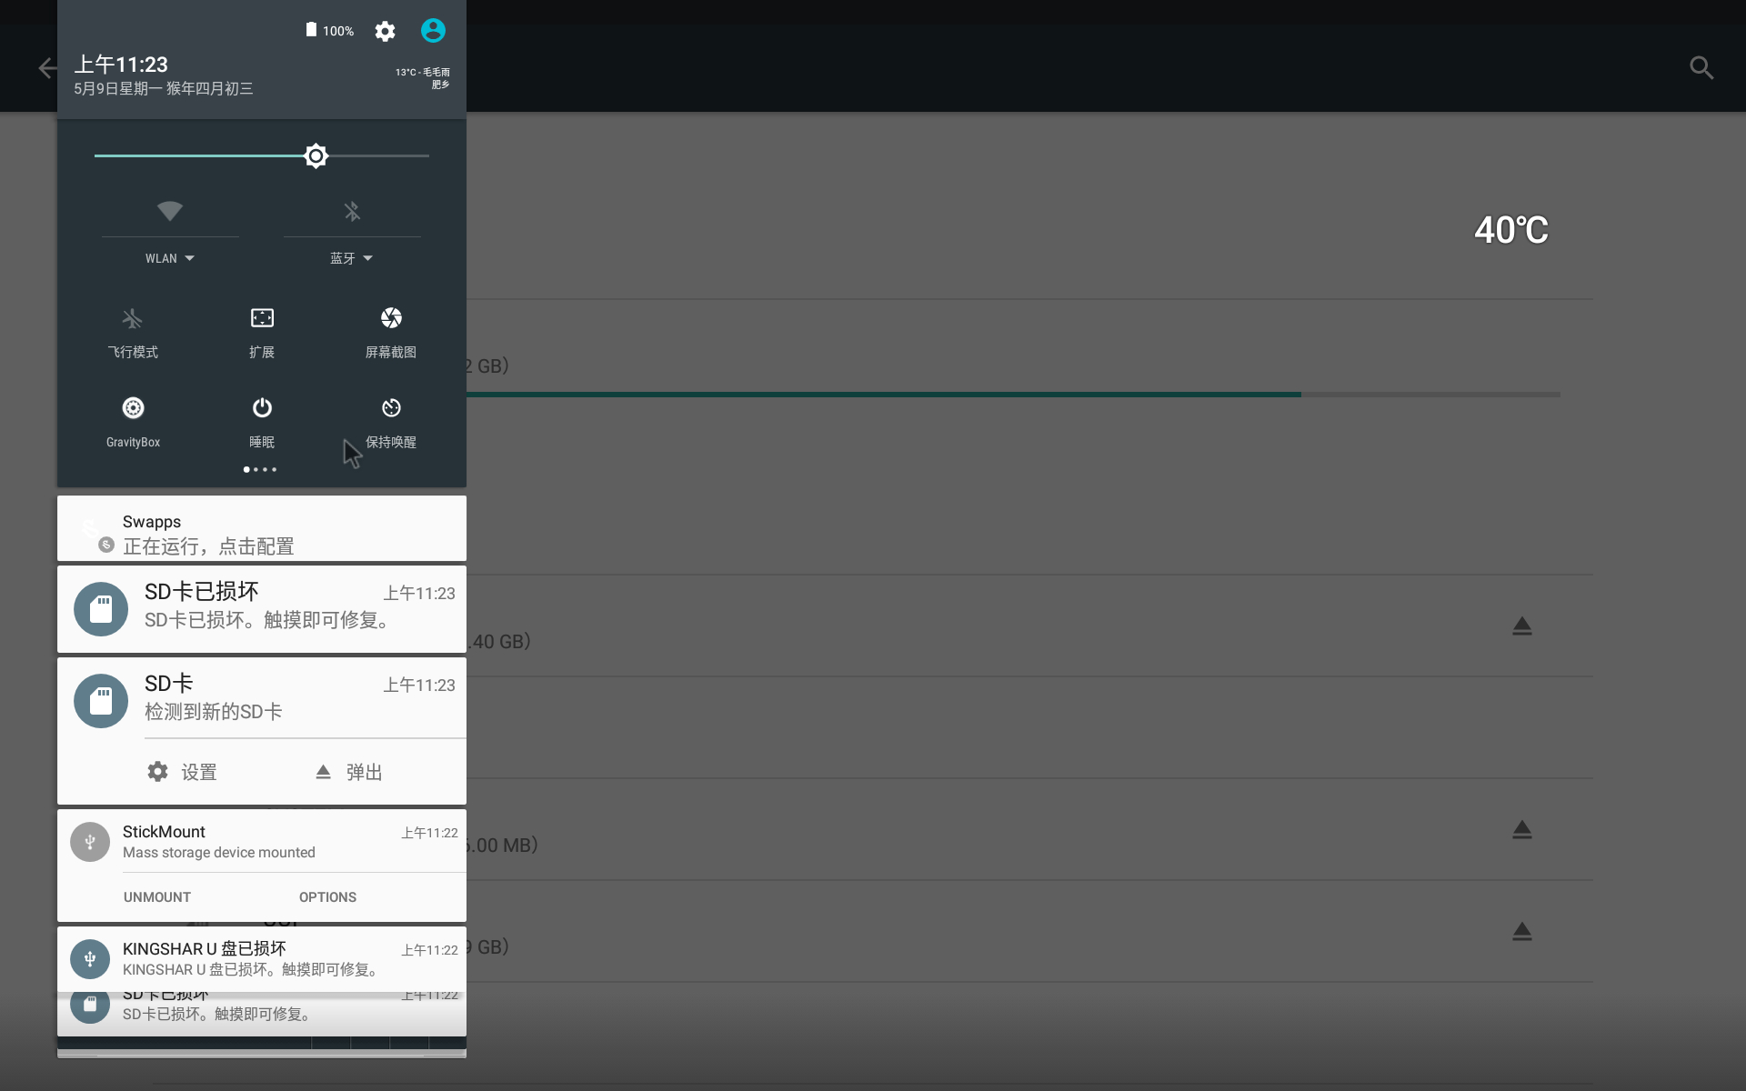Toggle the stay awake (保持唤醒) tile
The height and width of the screenshot is (1091, 1746).
391,408
